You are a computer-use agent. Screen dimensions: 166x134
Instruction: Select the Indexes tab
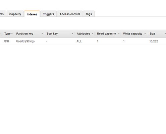click(x=32, y=14)
